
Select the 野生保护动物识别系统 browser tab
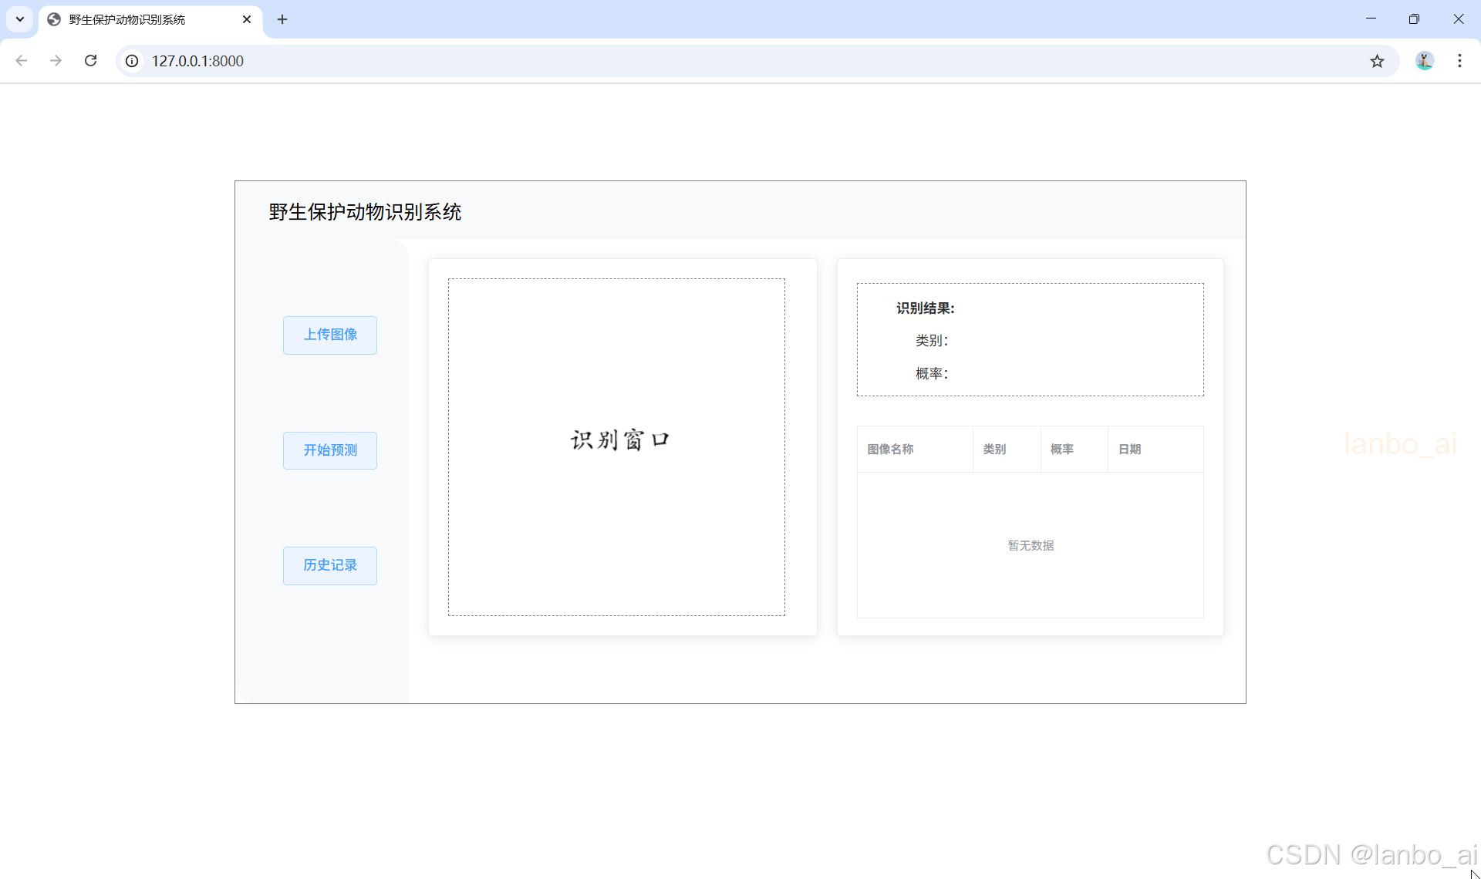click(139, 19)
